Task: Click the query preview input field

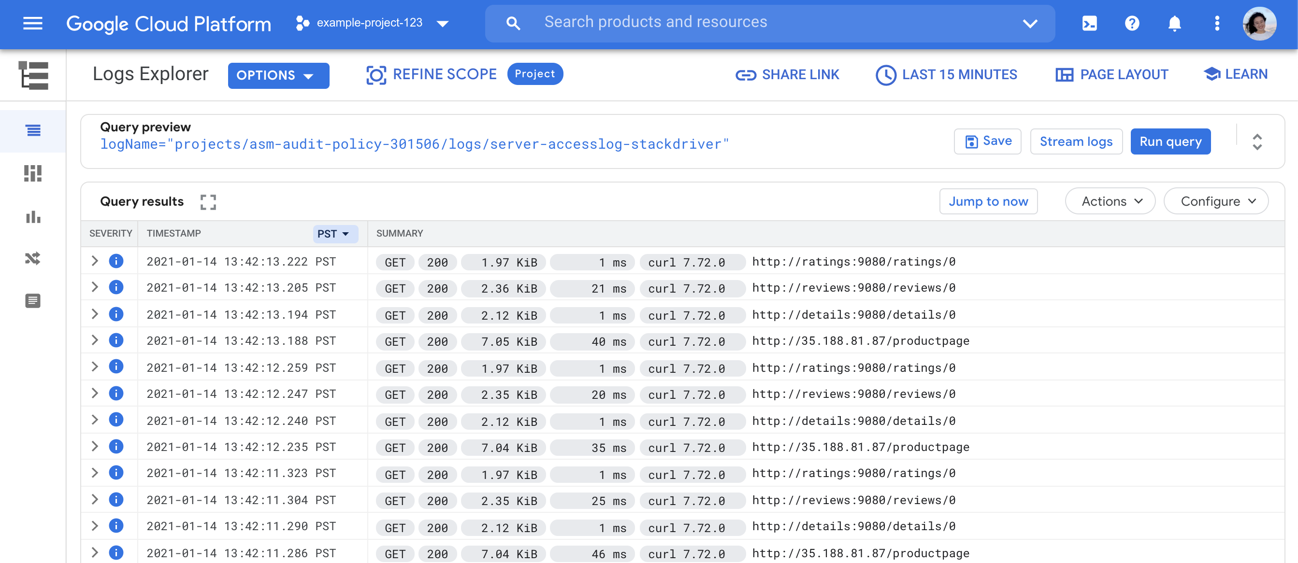Action: [x=414, y=144]
